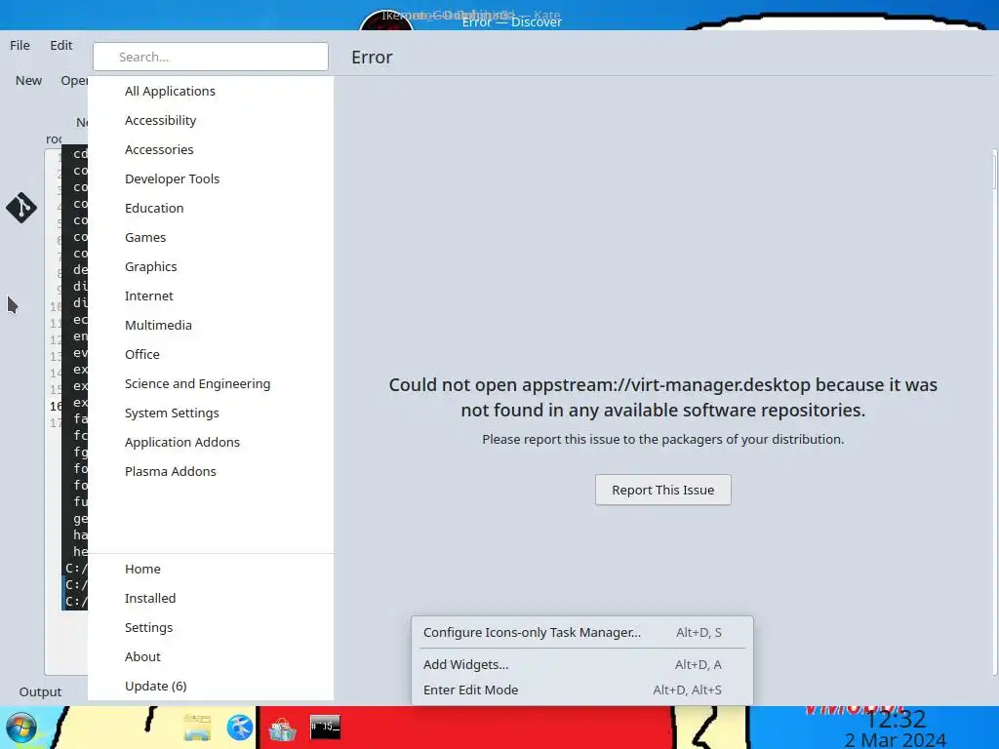Viewport: 999px width, 749px height.
Task: Choose Configure Icons-only Task Manager entry
Action: coord(582,632)
